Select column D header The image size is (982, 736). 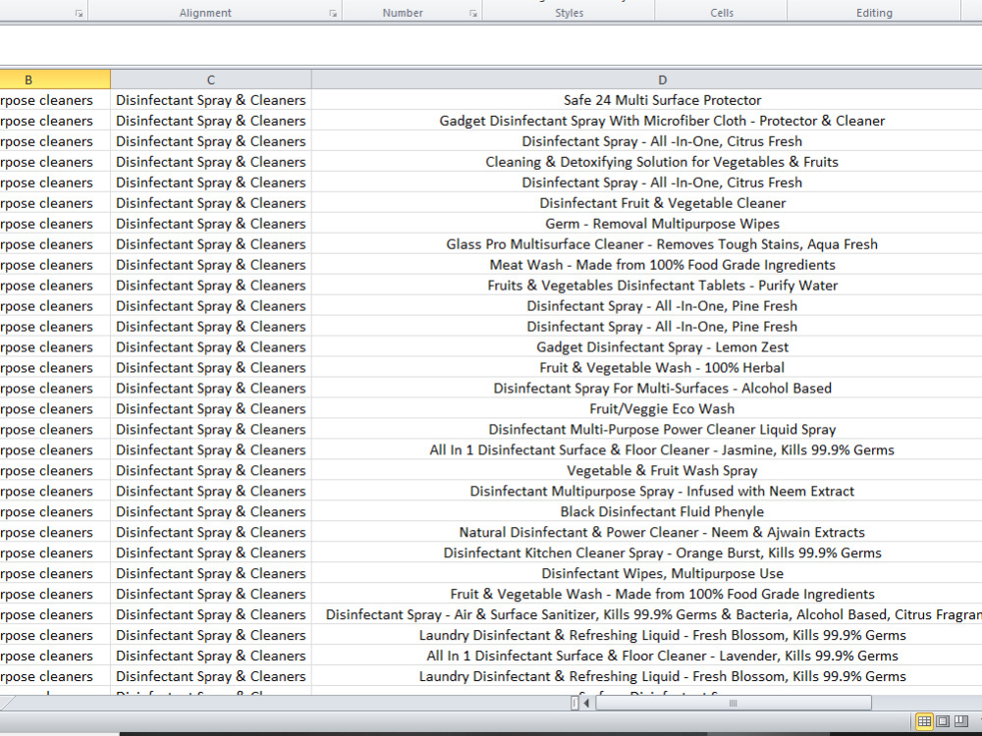coord(646,79)
